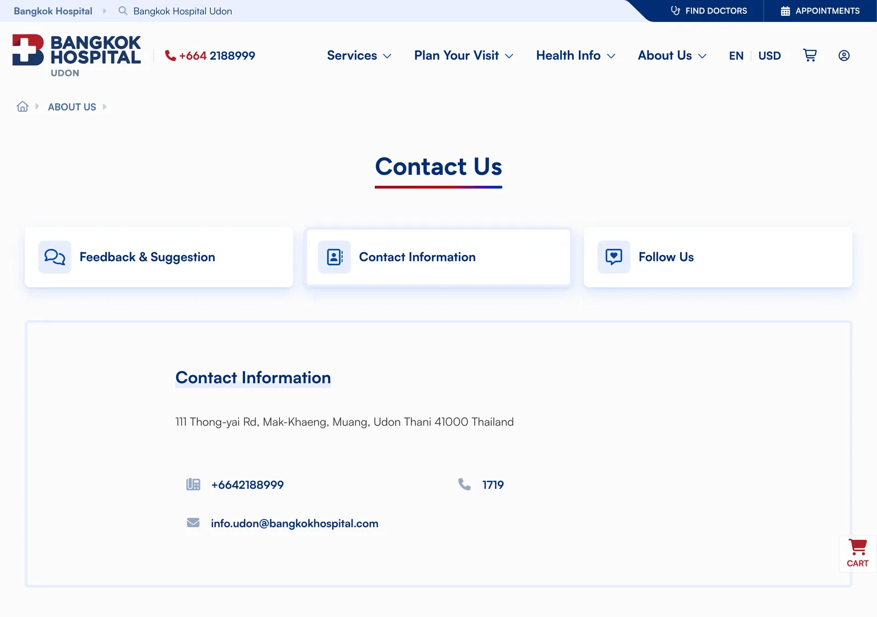Viewport: 877px width, 617px height.
Task: Click the envelope email icon
Action: pyautogui.click(x=193, y=523)
